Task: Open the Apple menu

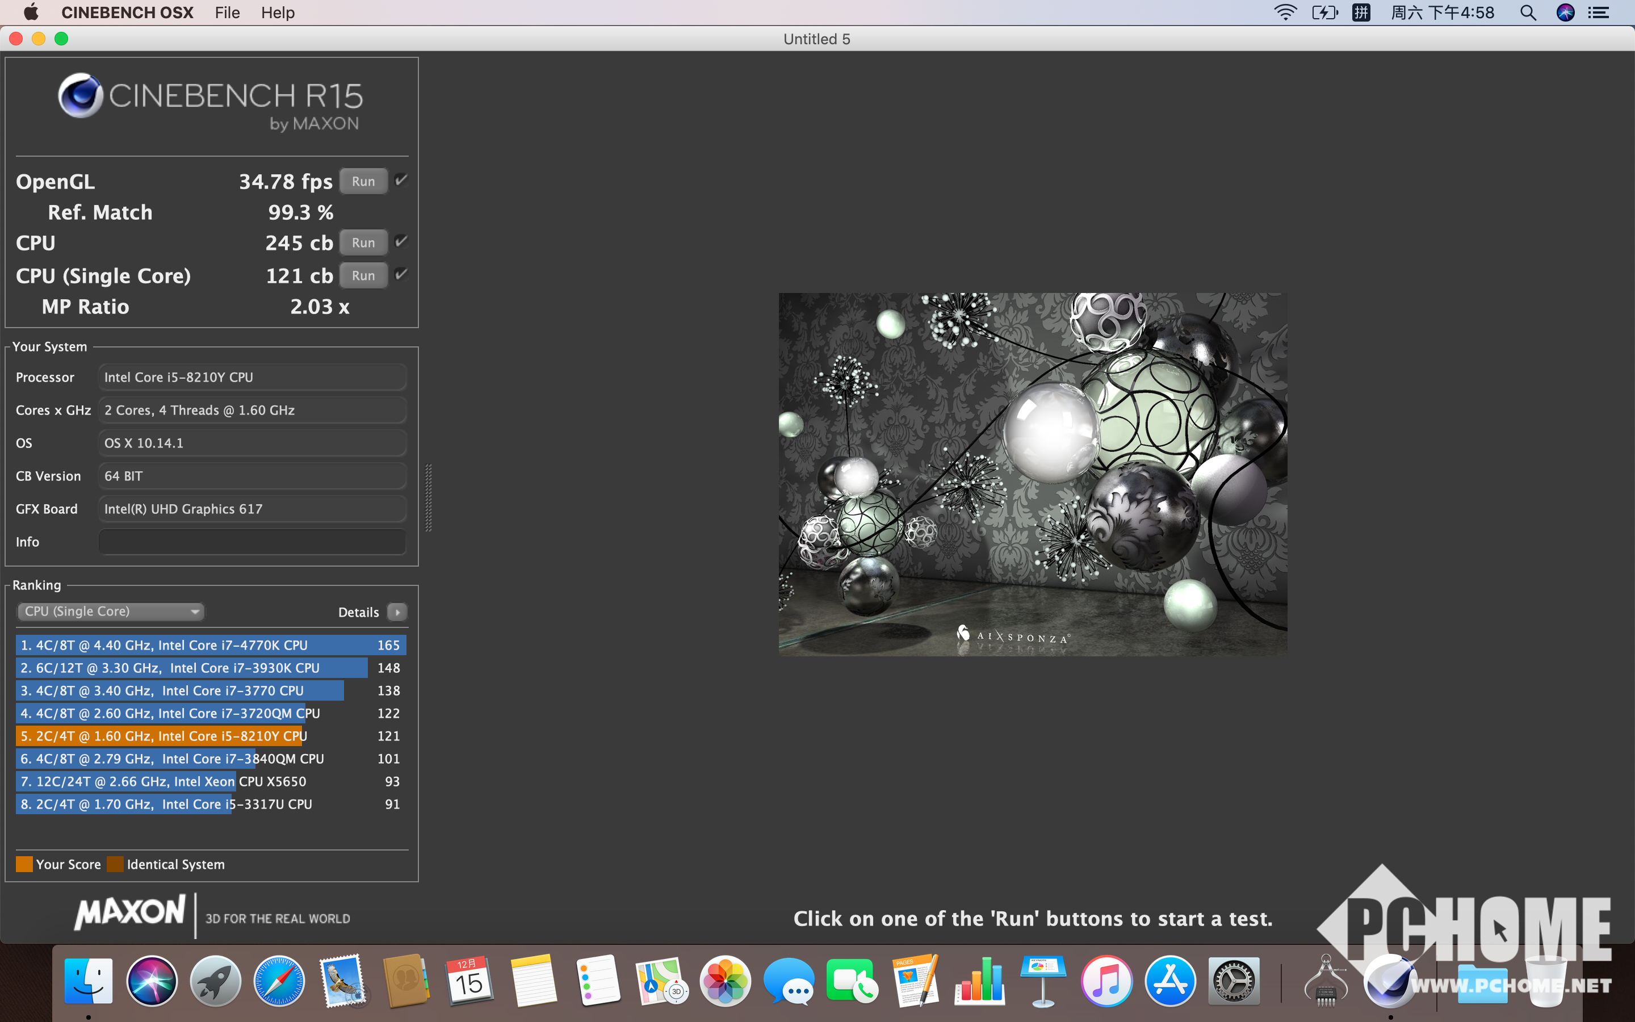Action: click(x=31, y=12)
